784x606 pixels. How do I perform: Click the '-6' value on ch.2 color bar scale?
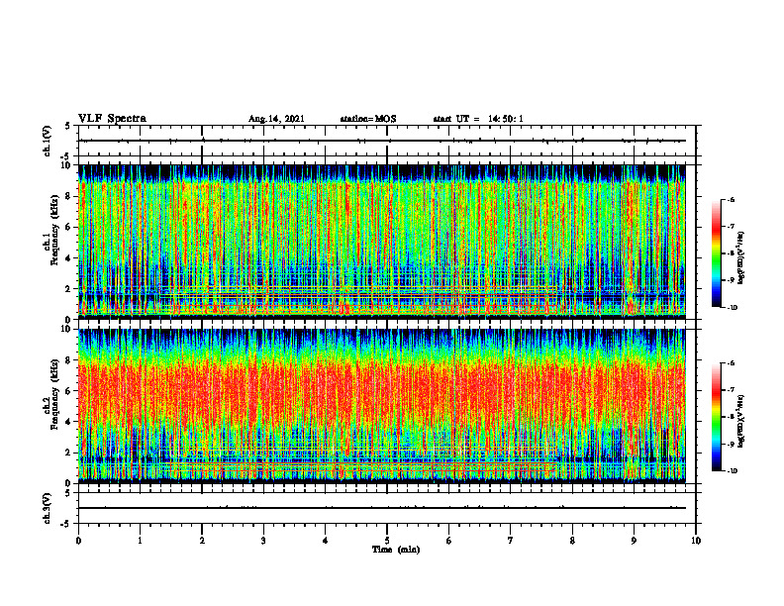tap(731, 363)
